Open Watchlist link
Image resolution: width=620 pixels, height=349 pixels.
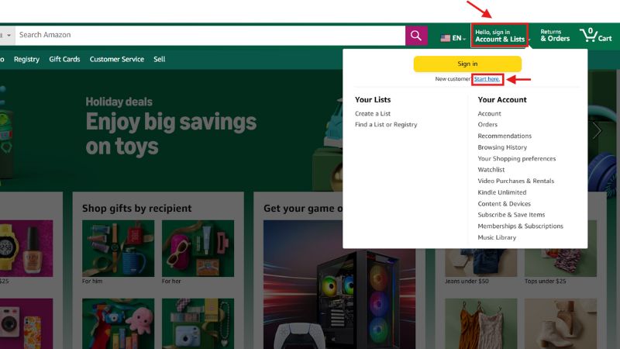[x=491, y=170]
